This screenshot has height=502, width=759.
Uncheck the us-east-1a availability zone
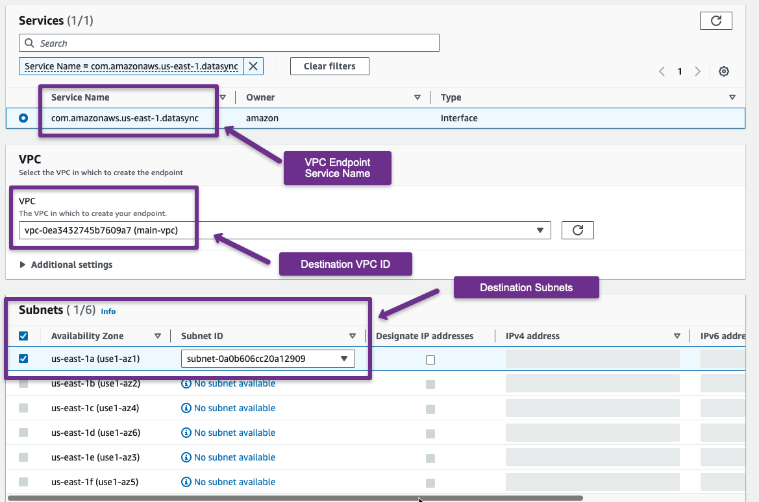click(x=24, y=359)
